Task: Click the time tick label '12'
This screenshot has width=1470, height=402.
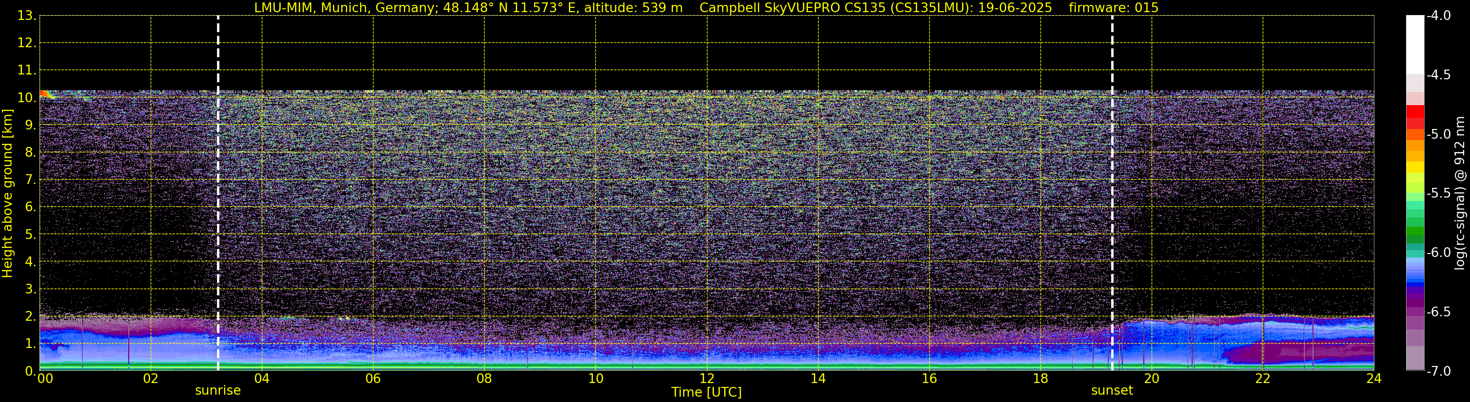Action: [x=706, y=379]
